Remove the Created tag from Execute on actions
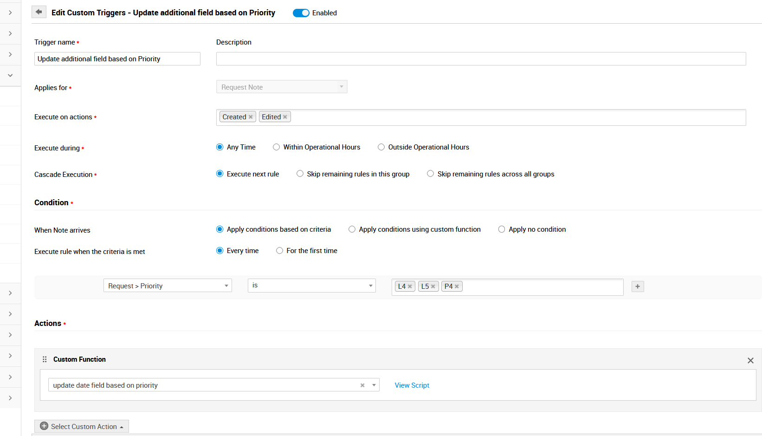The height and width of the screenshot is (436, 762). pos(251,117)
